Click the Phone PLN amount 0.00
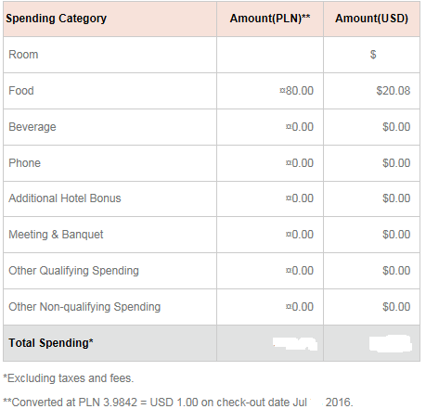Screen dimensions: 426x409 [x=300, y=163]
